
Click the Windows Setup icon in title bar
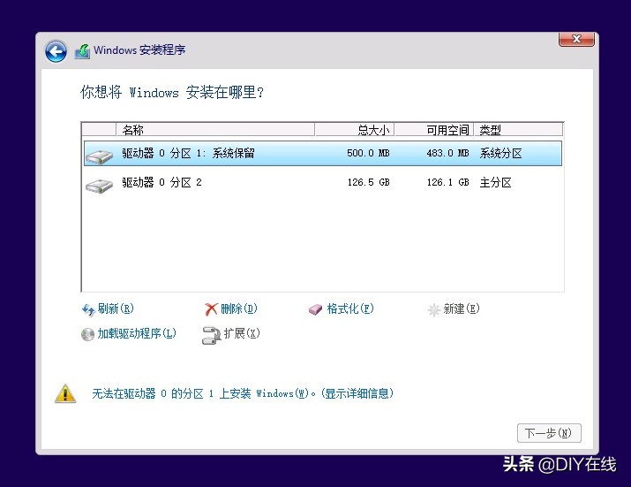(x=82, y=51)
